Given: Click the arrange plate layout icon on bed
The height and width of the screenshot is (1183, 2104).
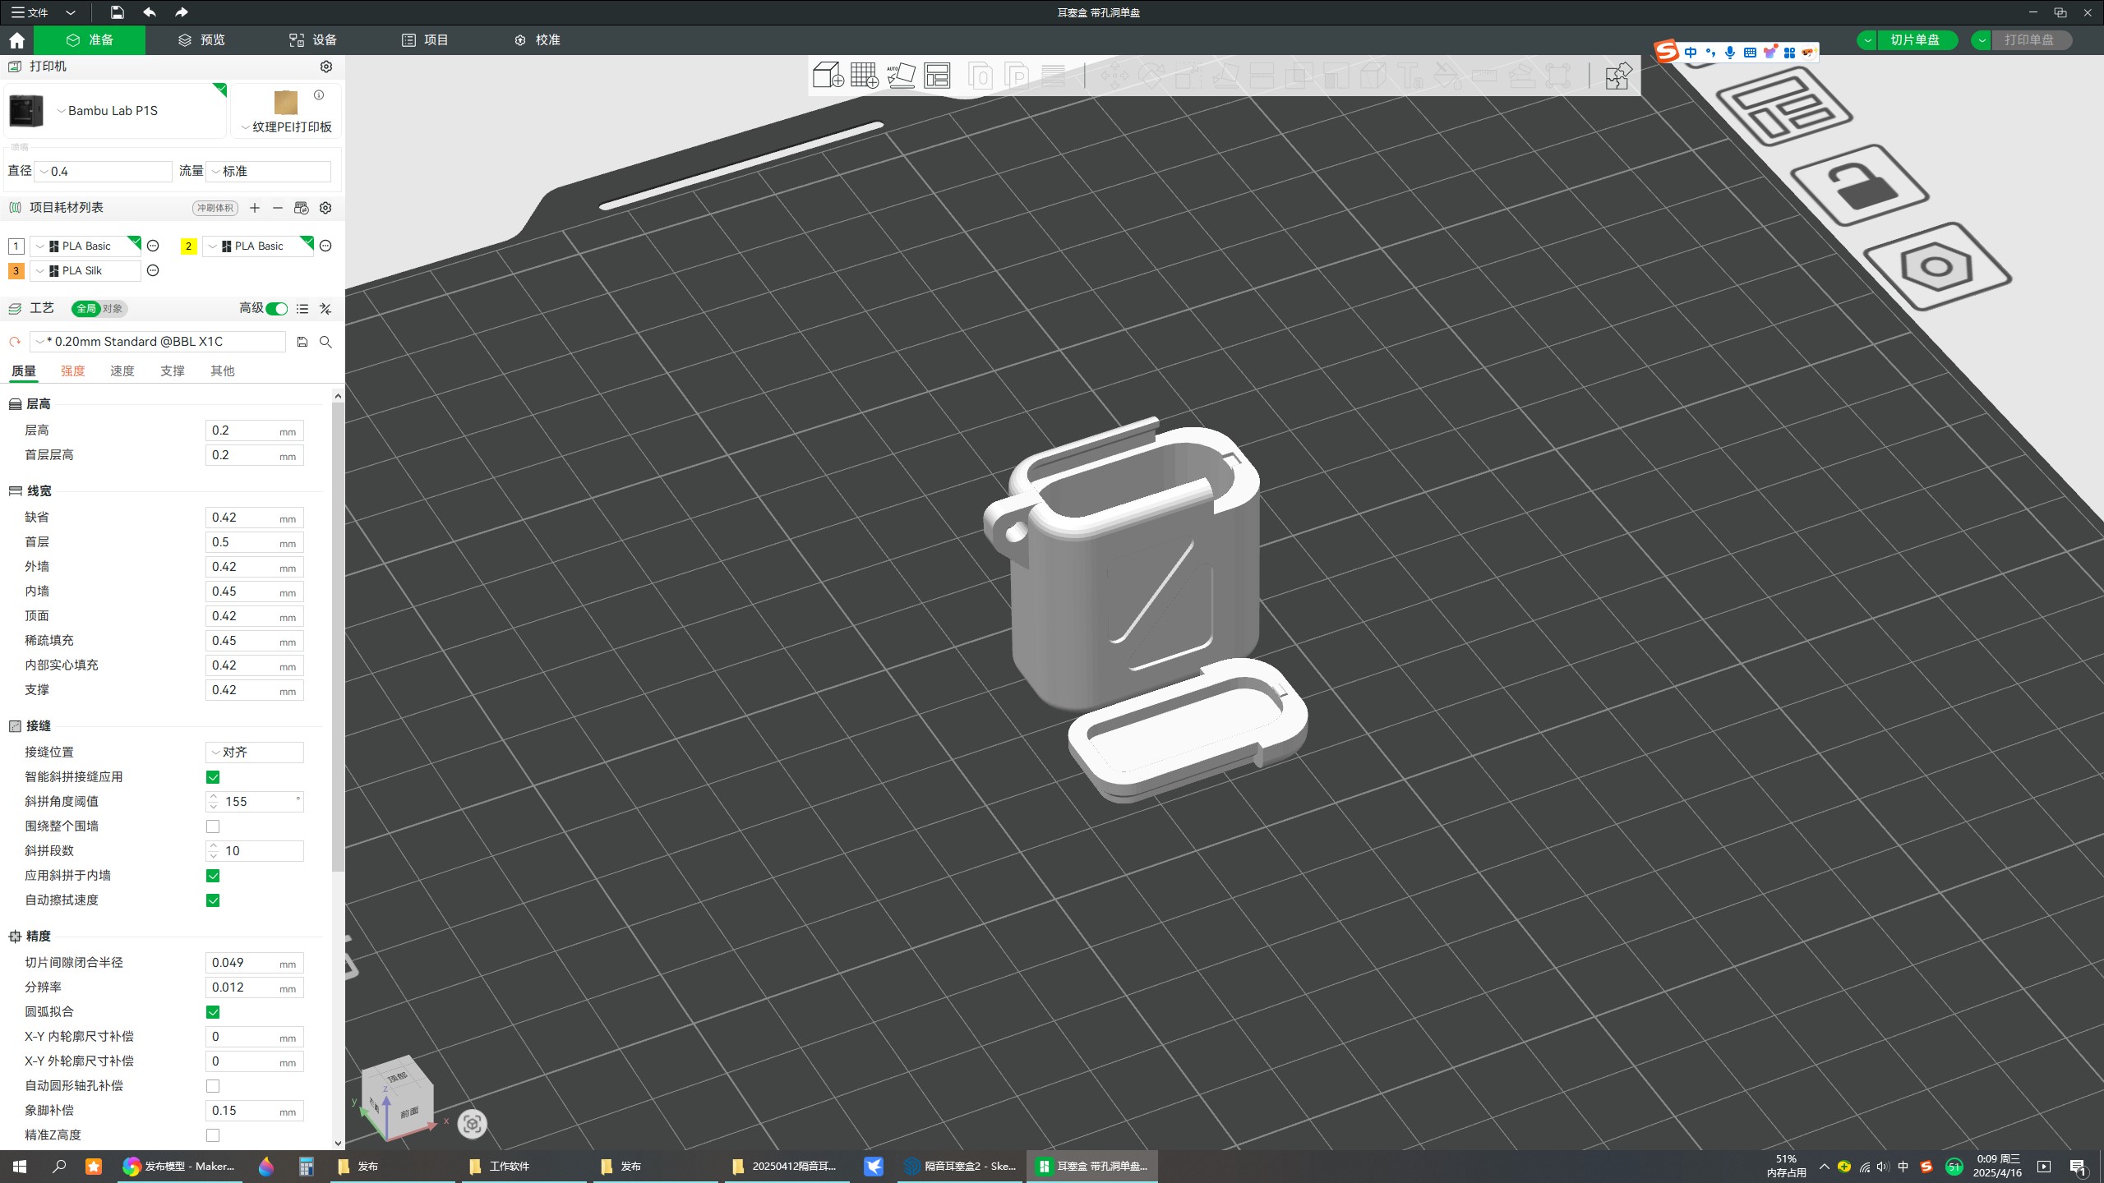Looking at the screenshot, I should click(1785, 107).
